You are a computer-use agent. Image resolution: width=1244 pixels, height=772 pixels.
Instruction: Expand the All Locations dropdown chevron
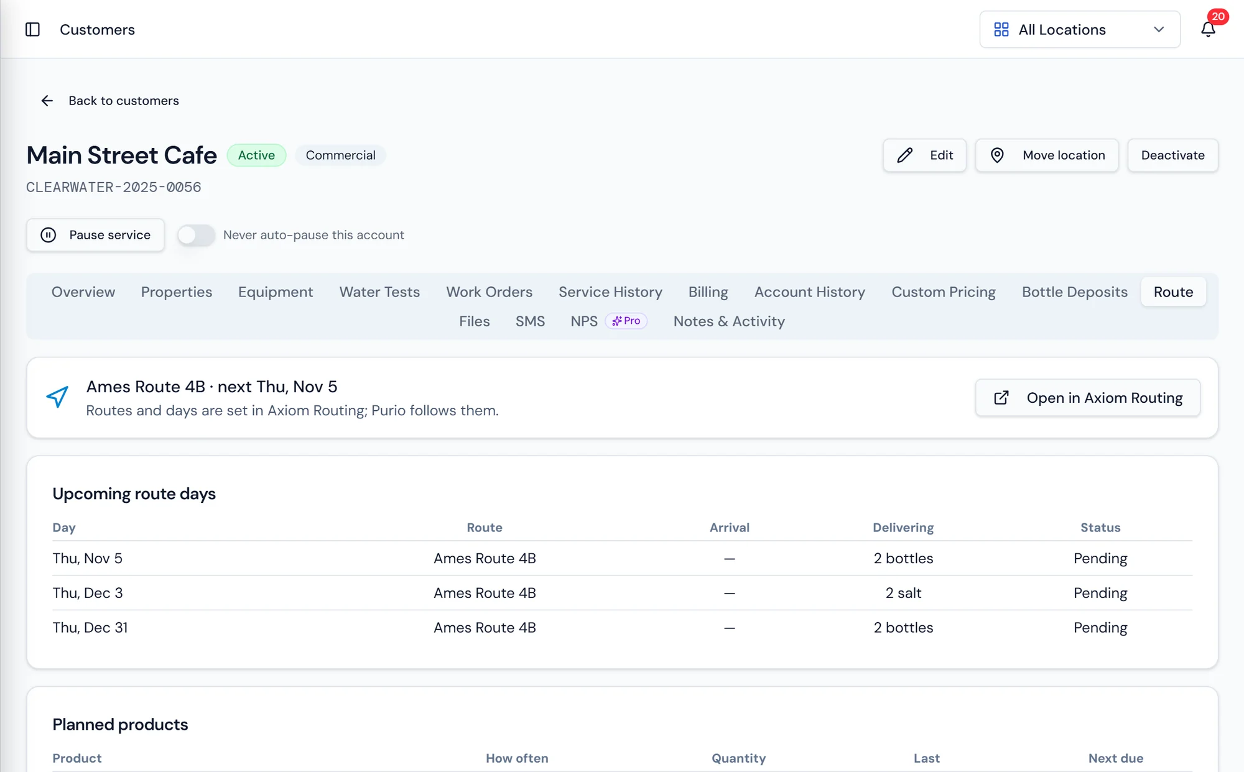(1159, 29)
